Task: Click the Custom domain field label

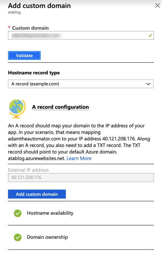Action: point(30,28)
